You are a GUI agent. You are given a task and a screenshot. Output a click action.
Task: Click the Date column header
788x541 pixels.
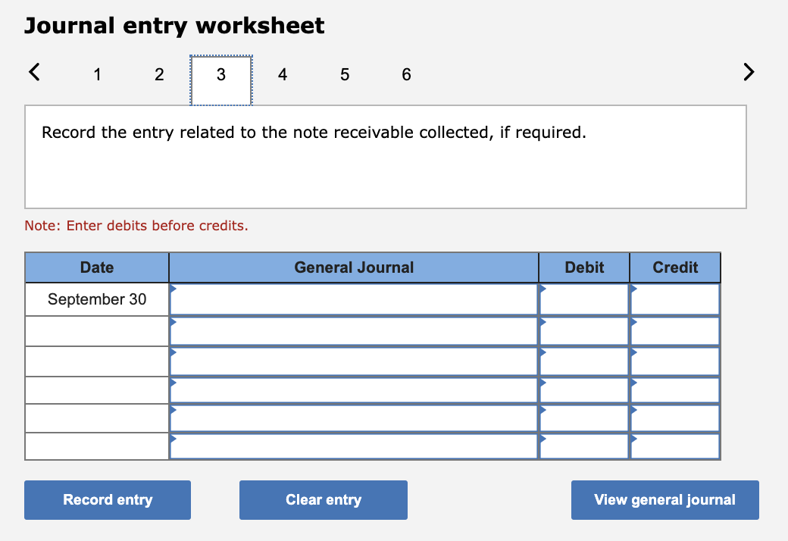tap(97, 267)
